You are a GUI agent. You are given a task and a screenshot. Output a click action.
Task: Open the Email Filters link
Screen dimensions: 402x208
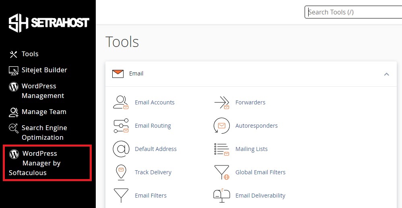151,196
